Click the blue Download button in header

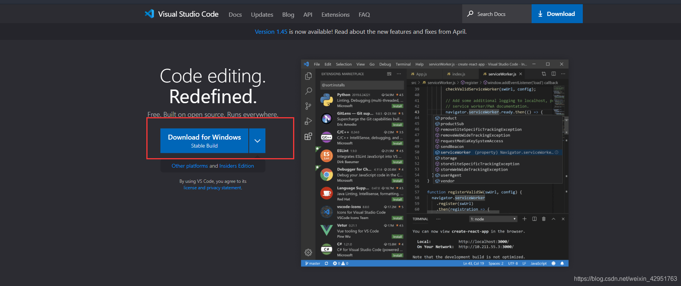pos(557,14)
